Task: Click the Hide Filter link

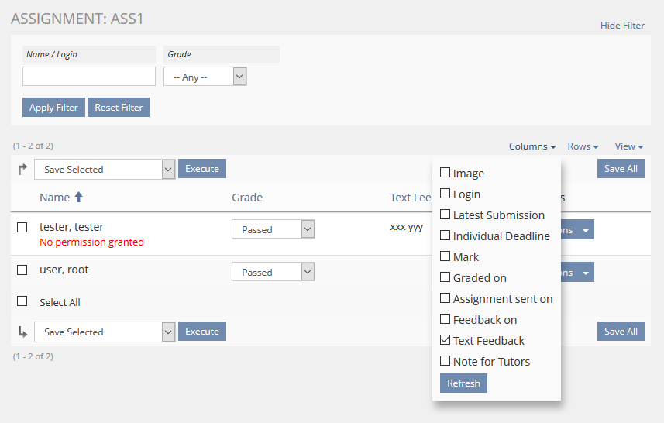Action: tap(622, 26)
